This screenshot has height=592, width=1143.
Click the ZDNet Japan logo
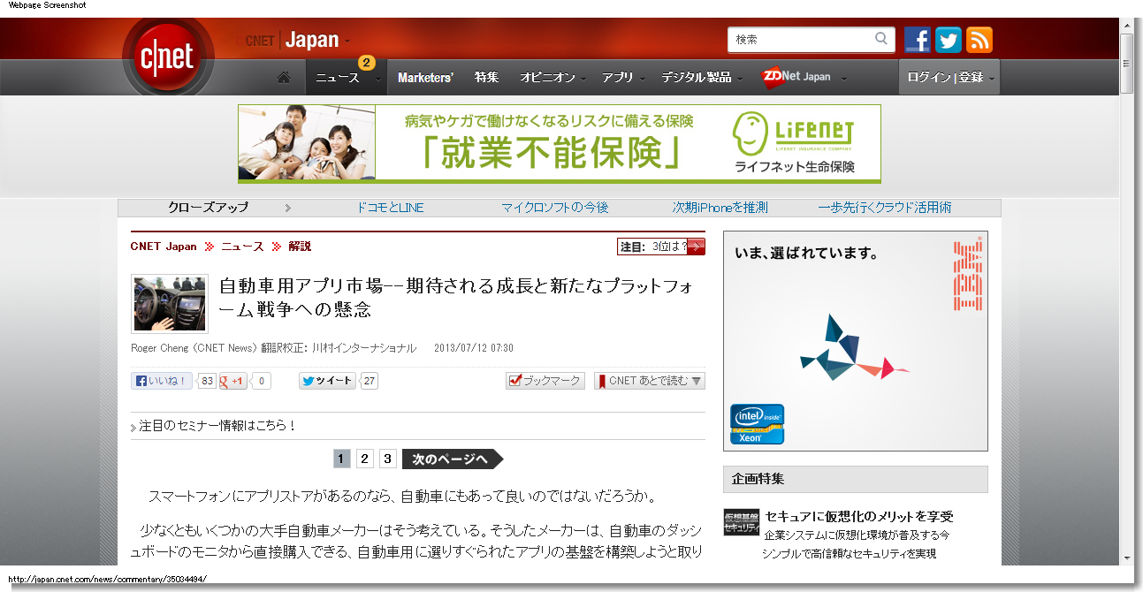(796, 77)
